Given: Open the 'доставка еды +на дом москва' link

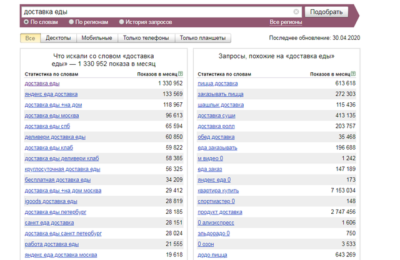Looking at the screenshot, I should [x=63, y=190].
